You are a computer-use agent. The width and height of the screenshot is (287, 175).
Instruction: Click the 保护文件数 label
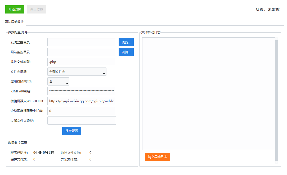[19, 159]
